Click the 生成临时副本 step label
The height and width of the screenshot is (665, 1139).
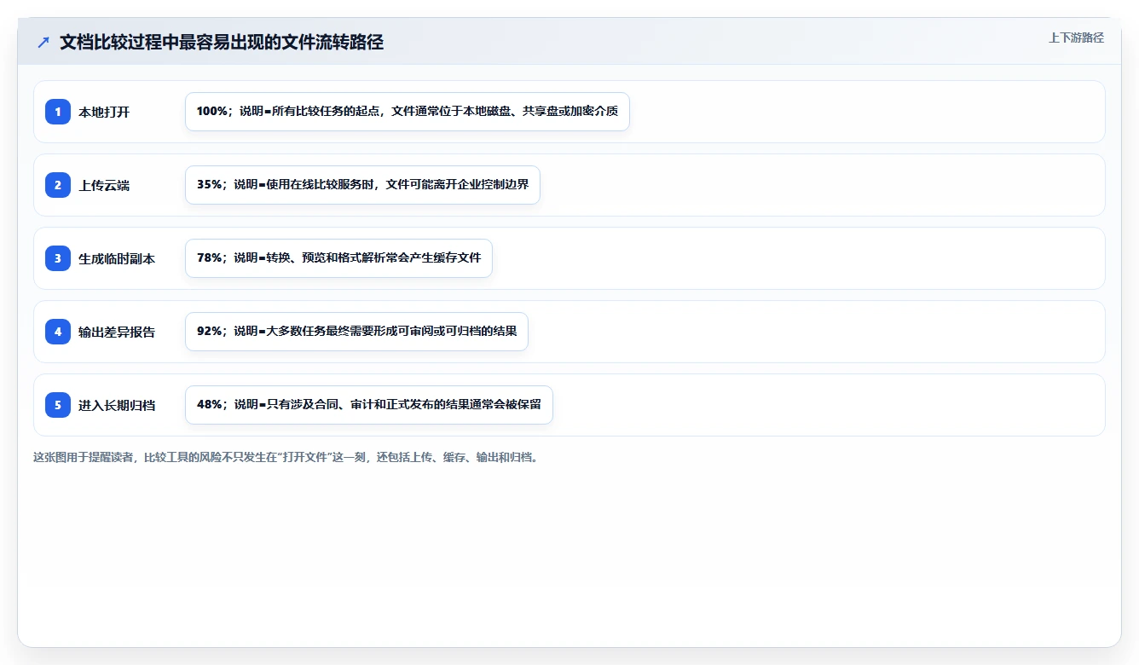[x=117, y=258]
